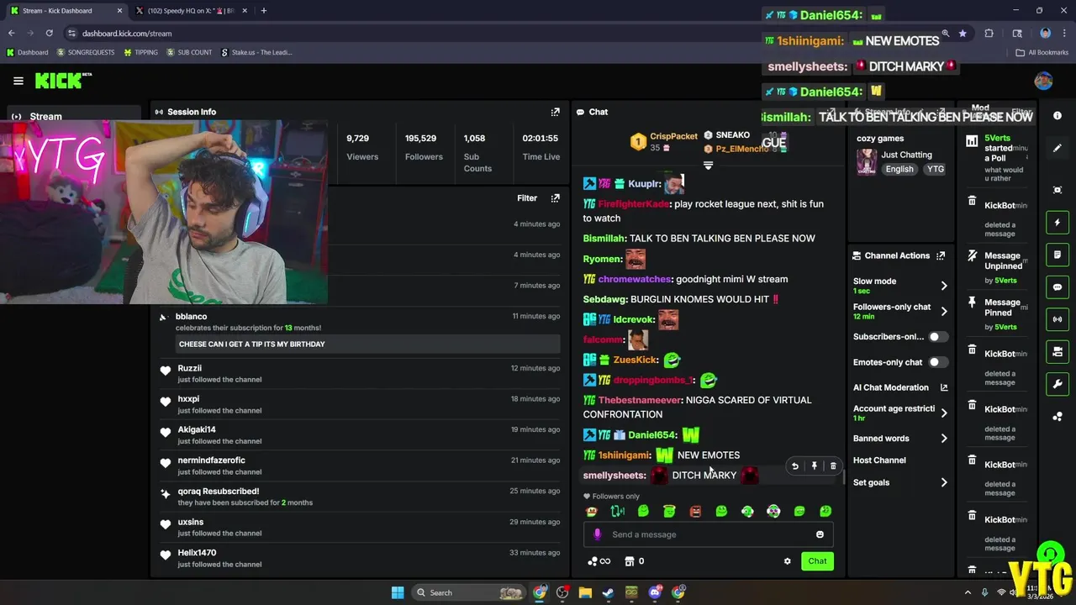Click the English stream tag
Screen dimensions: 1076x605
pos(899,169)
